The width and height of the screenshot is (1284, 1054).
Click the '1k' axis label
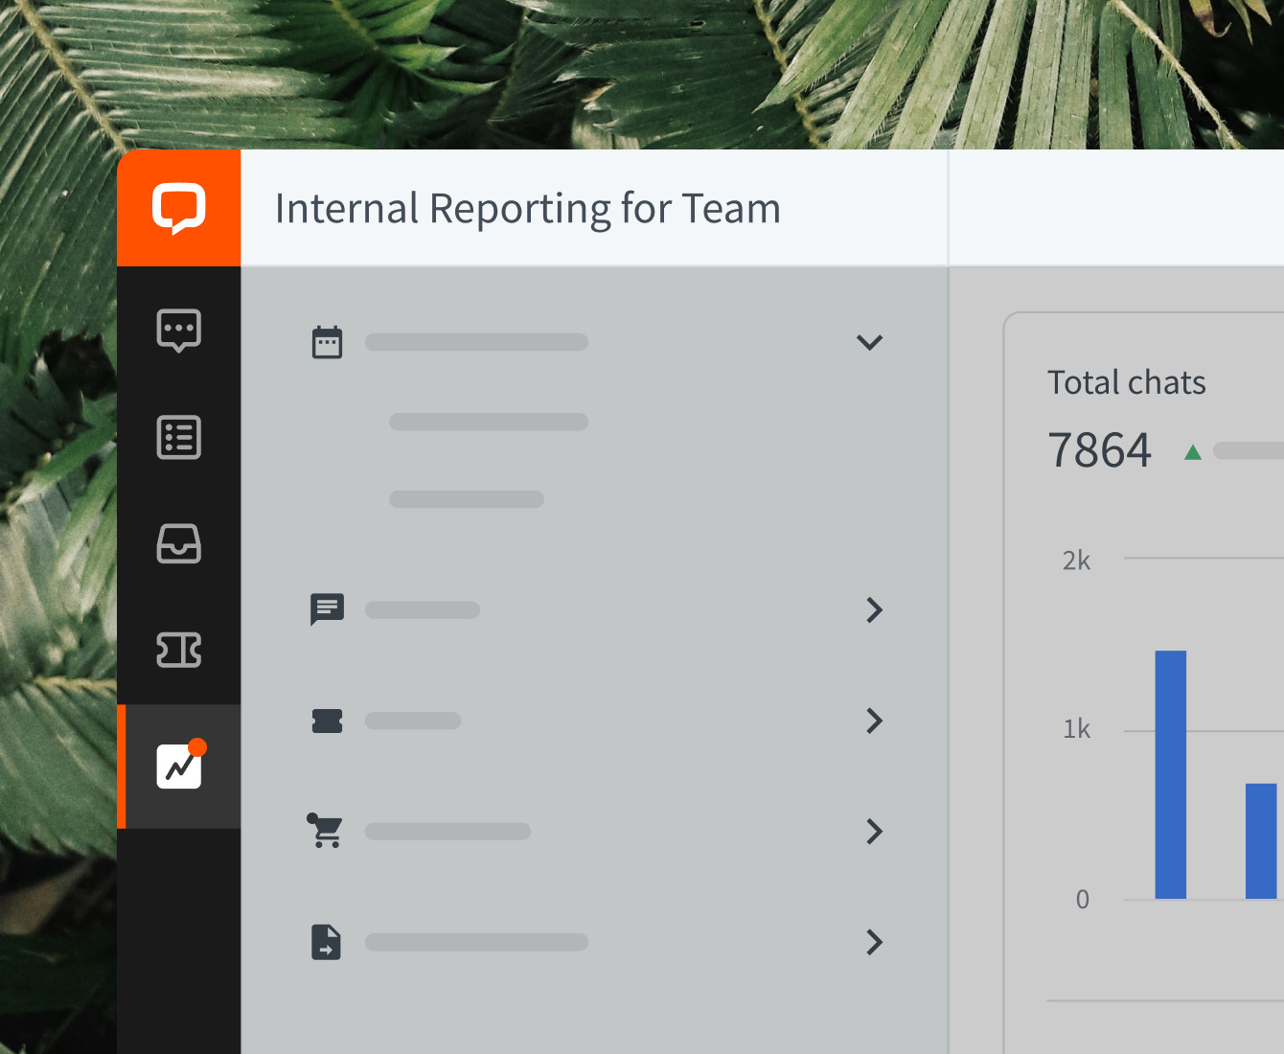tap(1077, 729)
